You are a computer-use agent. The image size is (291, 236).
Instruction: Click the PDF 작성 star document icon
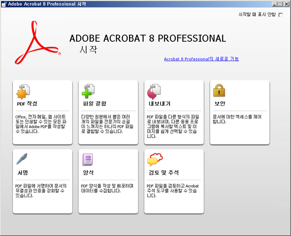[x=23, y=92]
